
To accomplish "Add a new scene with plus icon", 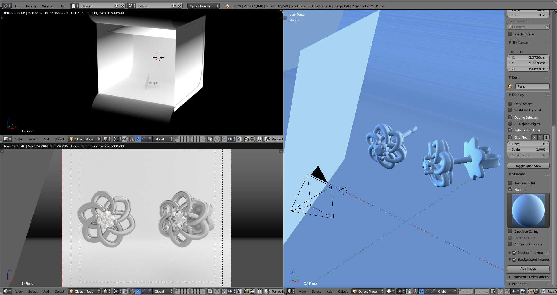I will click(174, 6).
